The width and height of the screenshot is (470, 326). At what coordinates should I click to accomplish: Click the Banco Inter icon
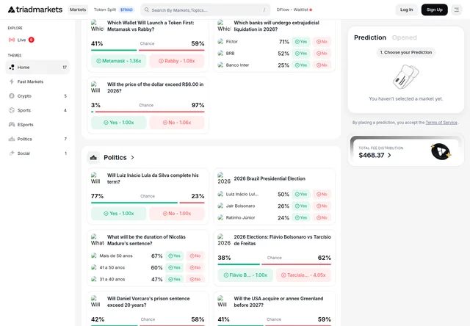point(220,65)
